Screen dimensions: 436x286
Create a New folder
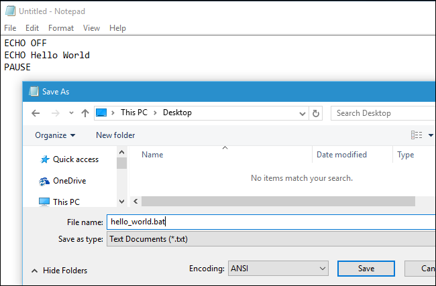pos(115,135)
